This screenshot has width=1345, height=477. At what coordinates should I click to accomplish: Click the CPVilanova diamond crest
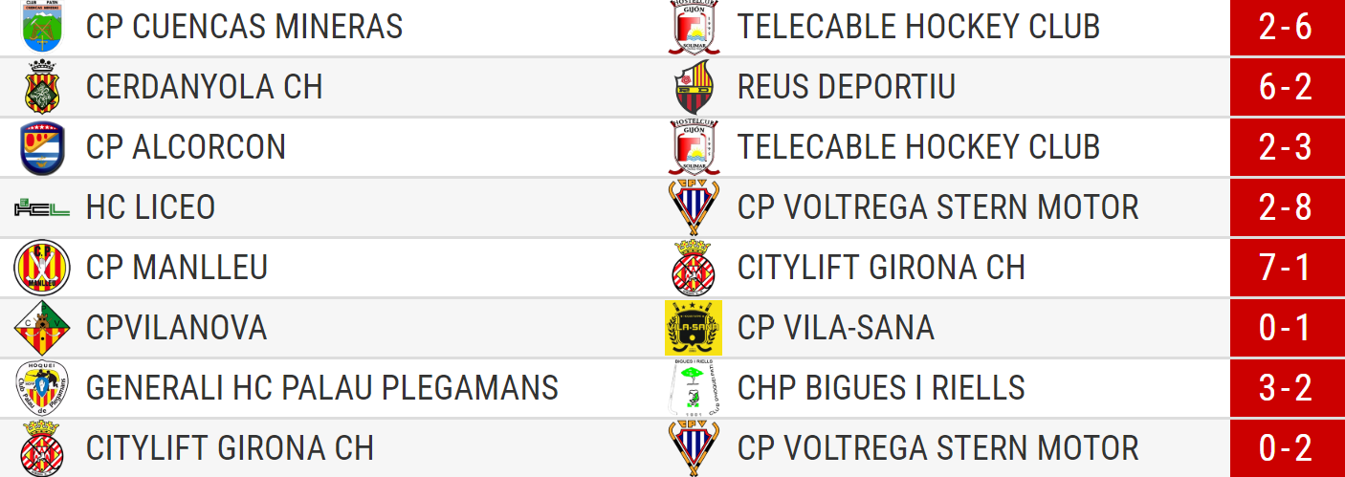42,328
